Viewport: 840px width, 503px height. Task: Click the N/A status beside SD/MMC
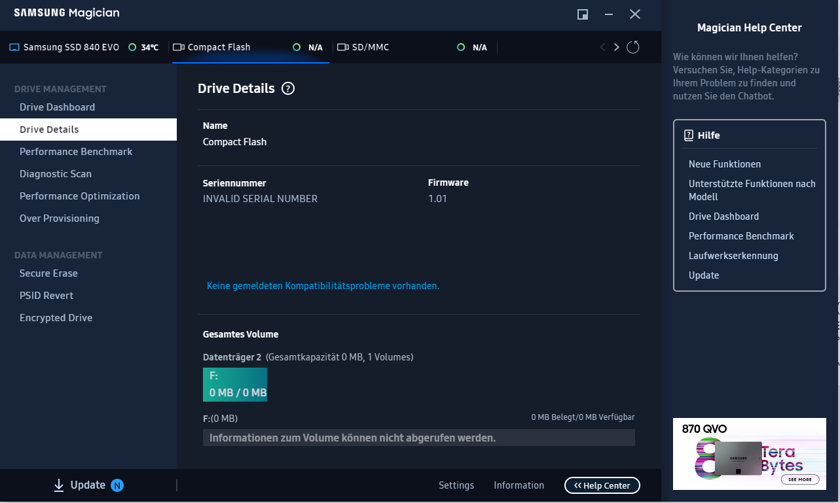pyautogui.click(x=480, y=48)
